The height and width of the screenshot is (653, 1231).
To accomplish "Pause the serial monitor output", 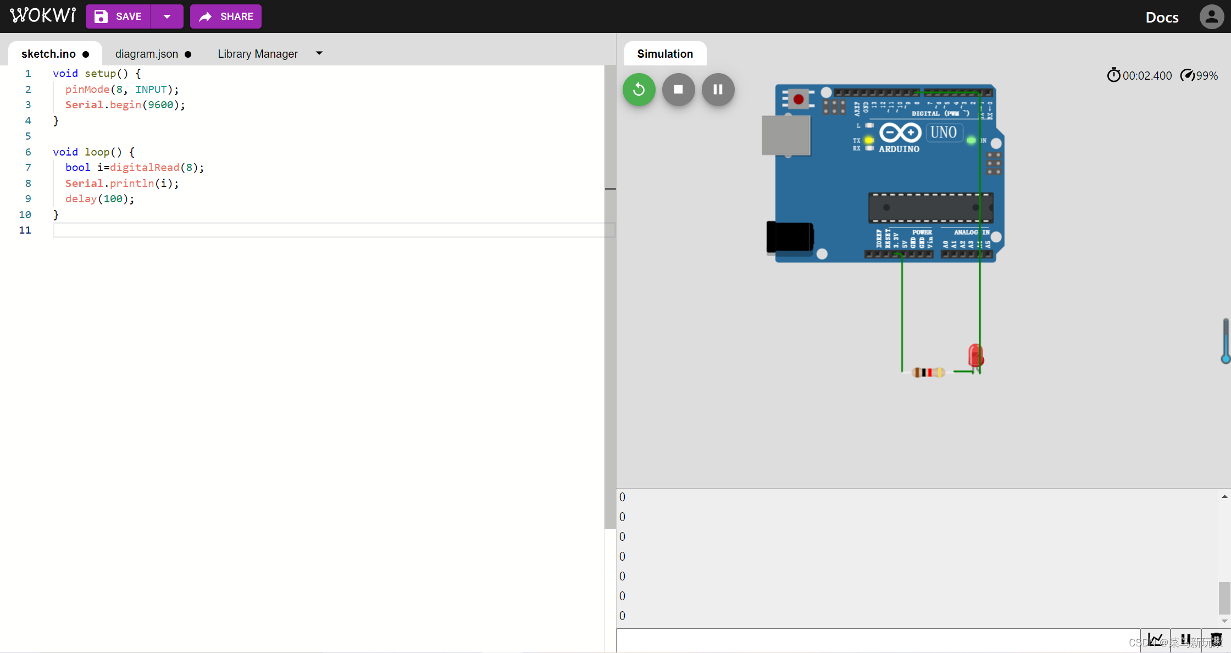I will [1185, 640].
